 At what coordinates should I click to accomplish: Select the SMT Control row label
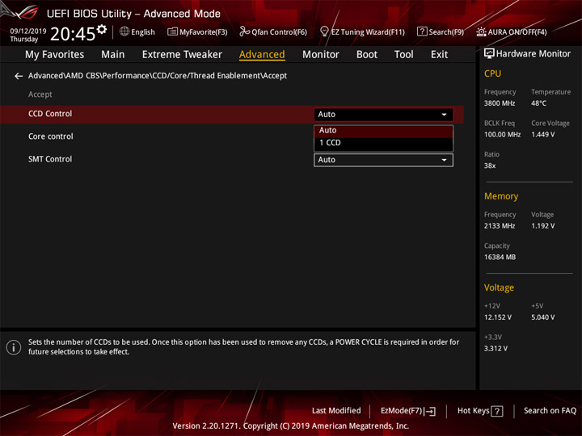[x=50, y=159]
